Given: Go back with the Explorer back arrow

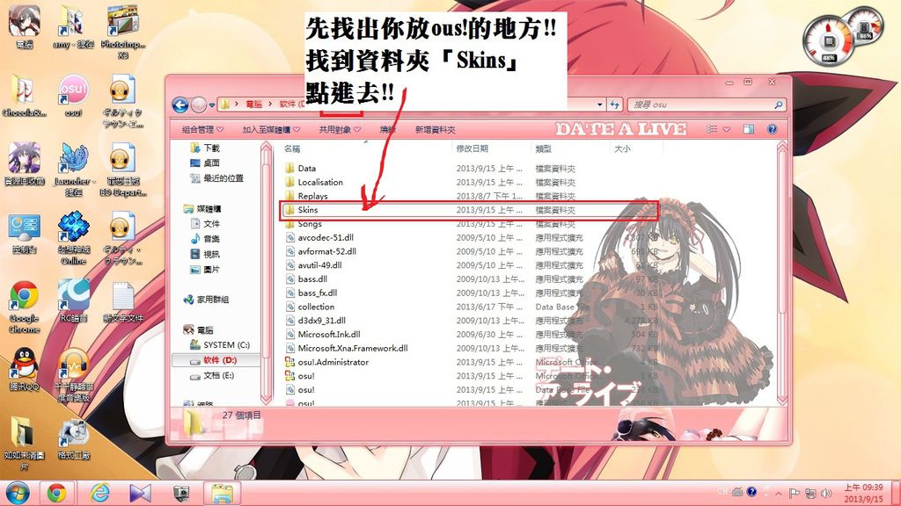Looking at the screenshot, I should point(180,105).
